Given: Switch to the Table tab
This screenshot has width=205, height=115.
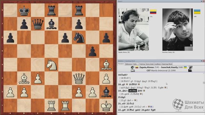Looking at the screenshot, I should (135, 64).
